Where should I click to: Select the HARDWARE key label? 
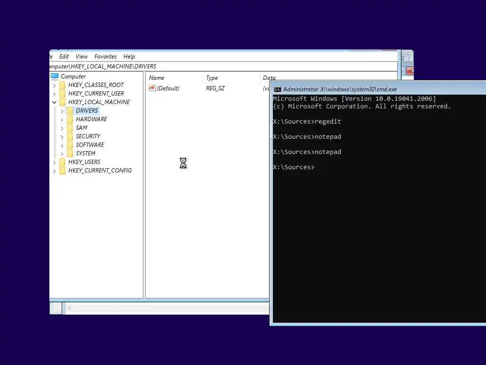pos(91,119)
